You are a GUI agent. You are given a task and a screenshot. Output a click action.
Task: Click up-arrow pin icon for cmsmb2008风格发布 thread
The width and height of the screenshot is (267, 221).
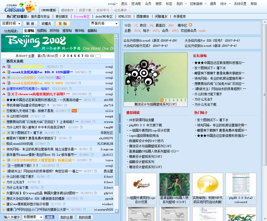click(x=4, y=67)
